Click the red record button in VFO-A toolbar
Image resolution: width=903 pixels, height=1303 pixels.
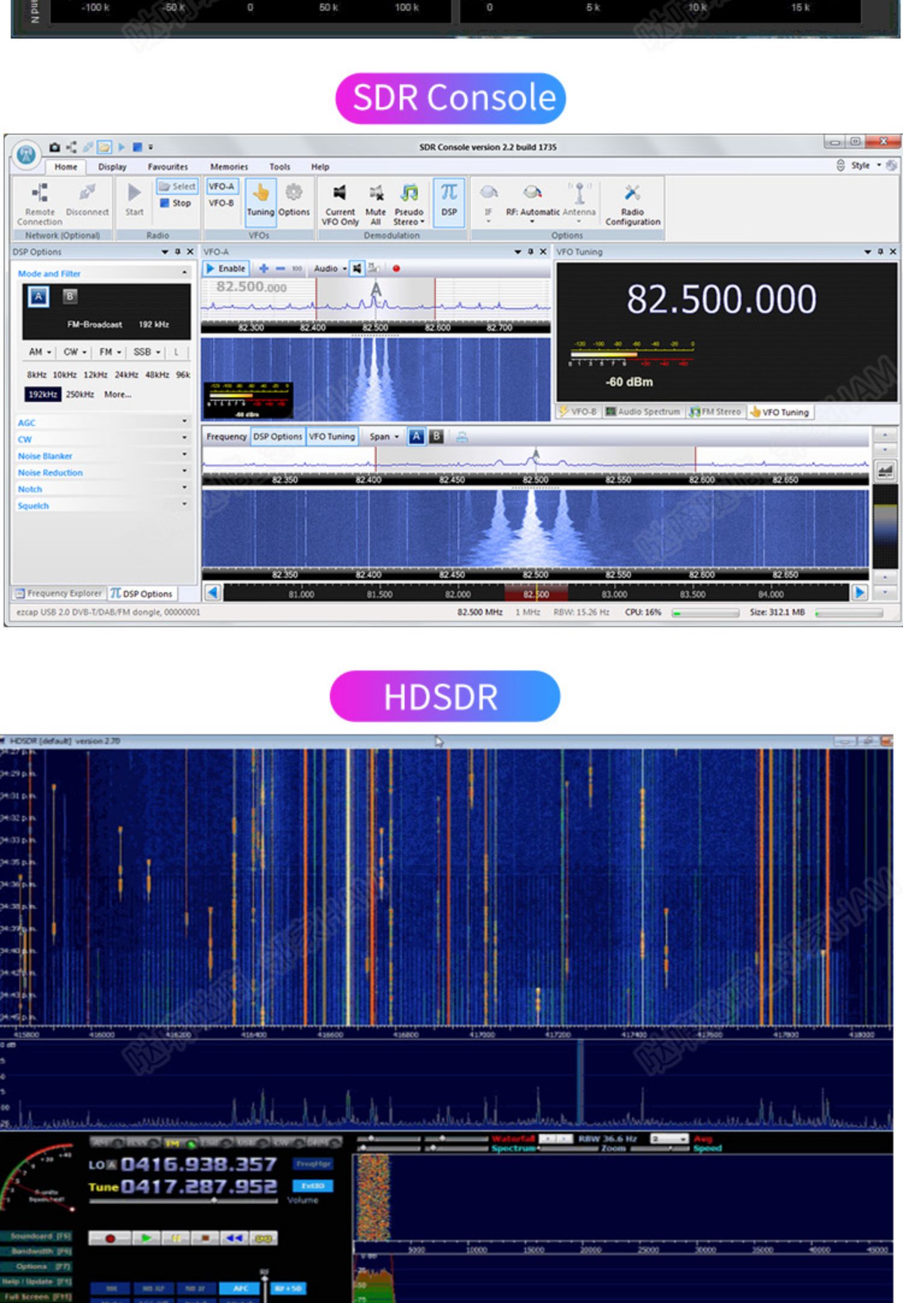click(x=396, y=268)
